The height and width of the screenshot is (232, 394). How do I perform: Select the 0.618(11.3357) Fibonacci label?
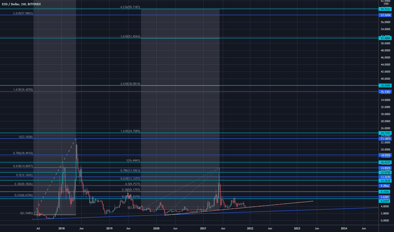click(130, 178)
